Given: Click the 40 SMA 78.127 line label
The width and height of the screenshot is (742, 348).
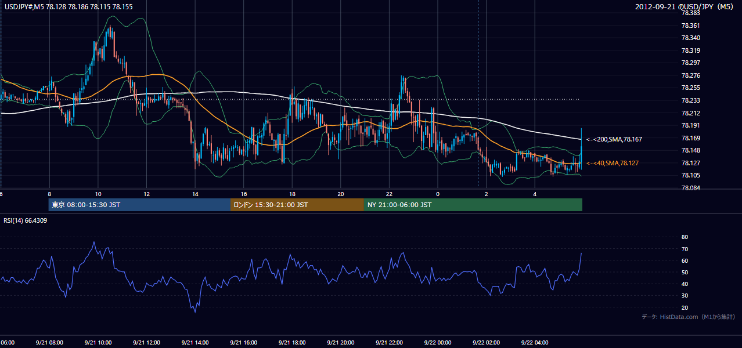Looking at the screenshot, I should [x=612, y=163].
